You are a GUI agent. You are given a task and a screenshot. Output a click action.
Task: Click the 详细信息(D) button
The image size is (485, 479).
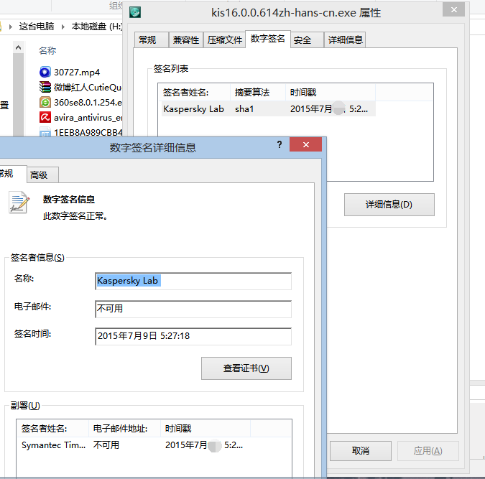(389, 205)
